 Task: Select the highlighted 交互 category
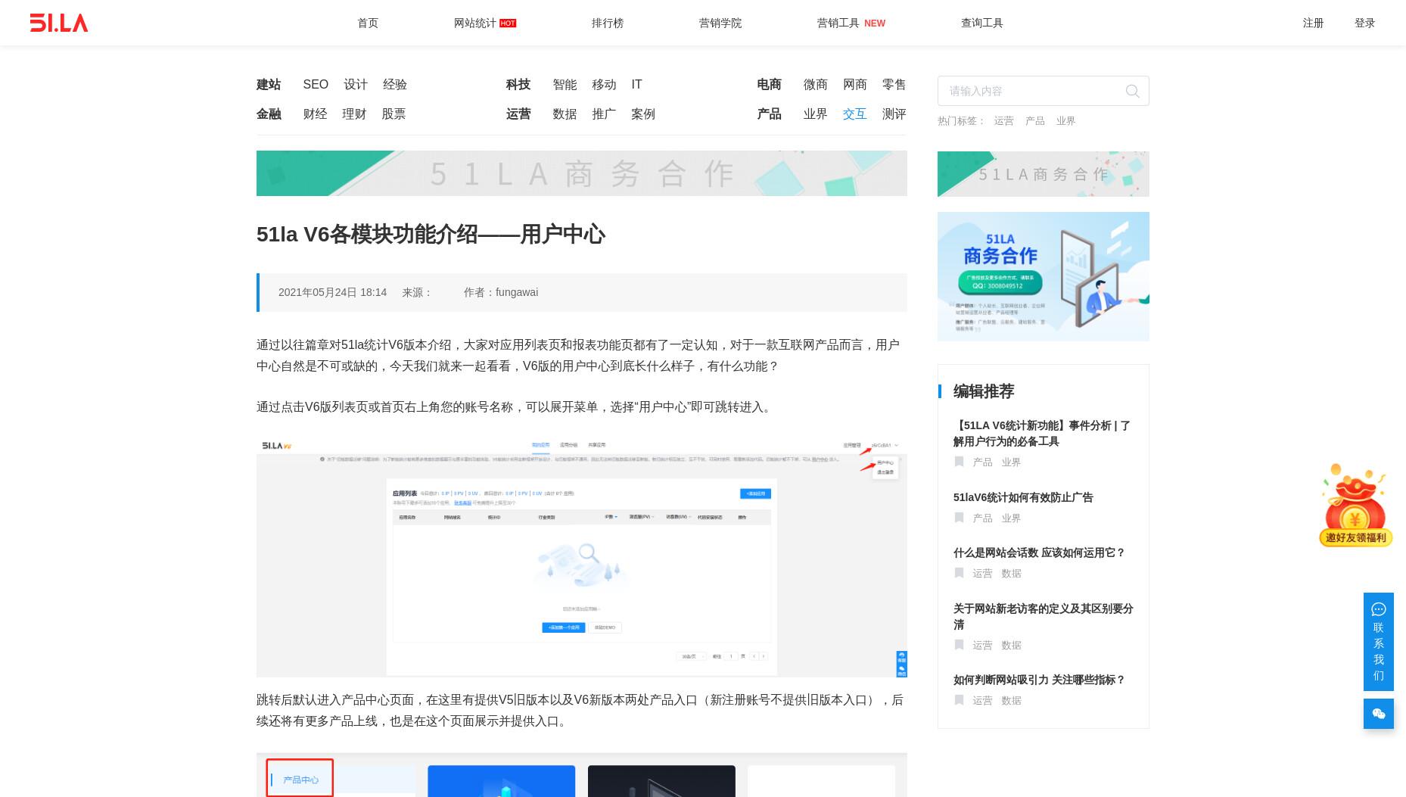tap(854, 114)
